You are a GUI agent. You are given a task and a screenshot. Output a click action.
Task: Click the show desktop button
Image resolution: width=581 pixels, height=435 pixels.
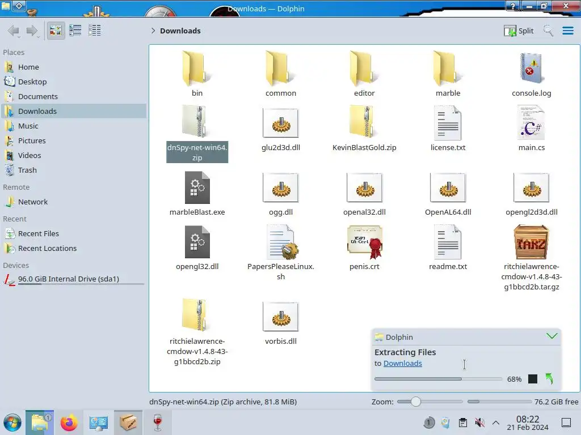[566, 423]
